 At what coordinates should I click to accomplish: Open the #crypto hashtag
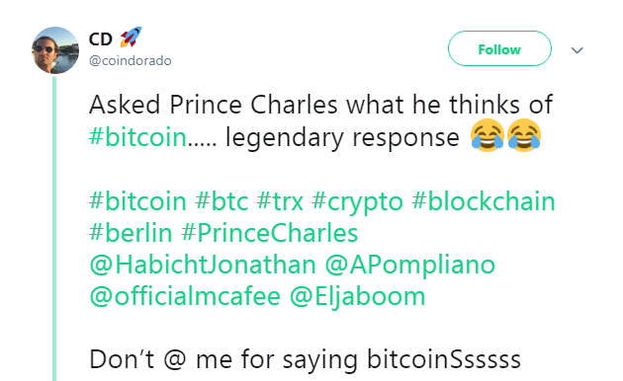click(357, 202)
